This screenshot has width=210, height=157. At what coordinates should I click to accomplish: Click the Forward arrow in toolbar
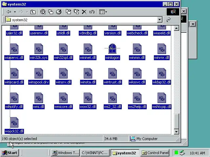click(x=21, y=12)
